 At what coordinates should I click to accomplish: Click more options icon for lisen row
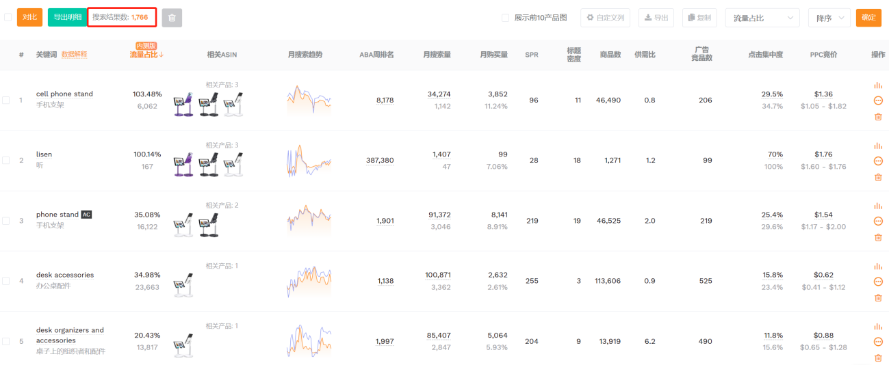pos(878,161)
